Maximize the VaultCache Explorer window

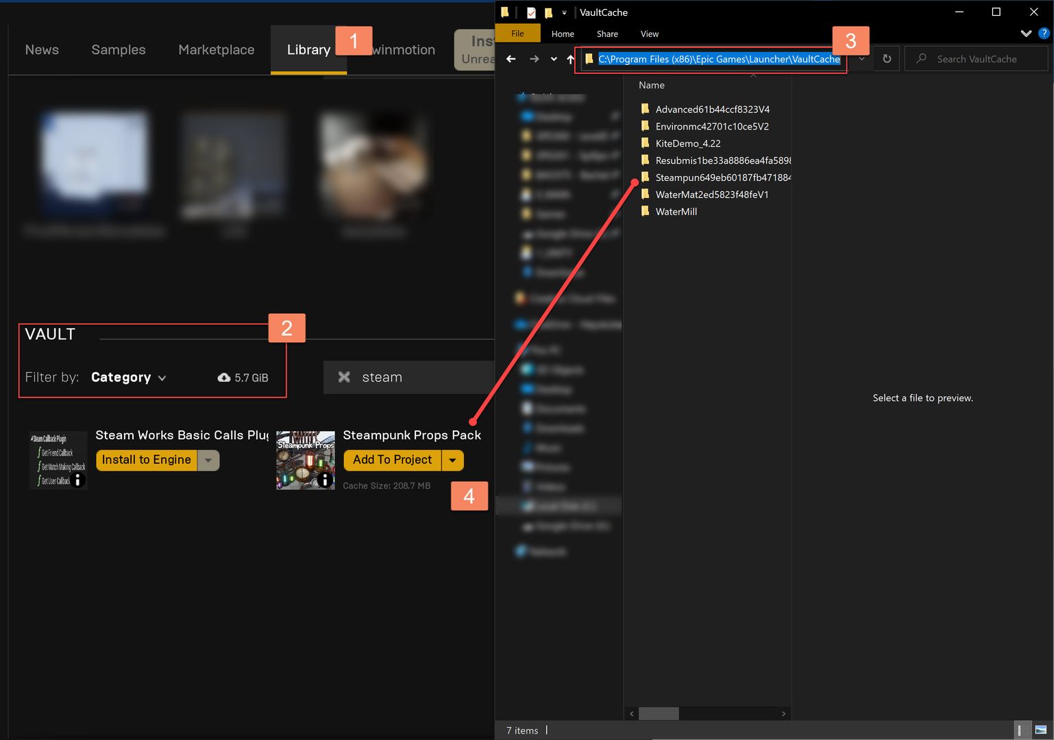click(x=996, y=12)
